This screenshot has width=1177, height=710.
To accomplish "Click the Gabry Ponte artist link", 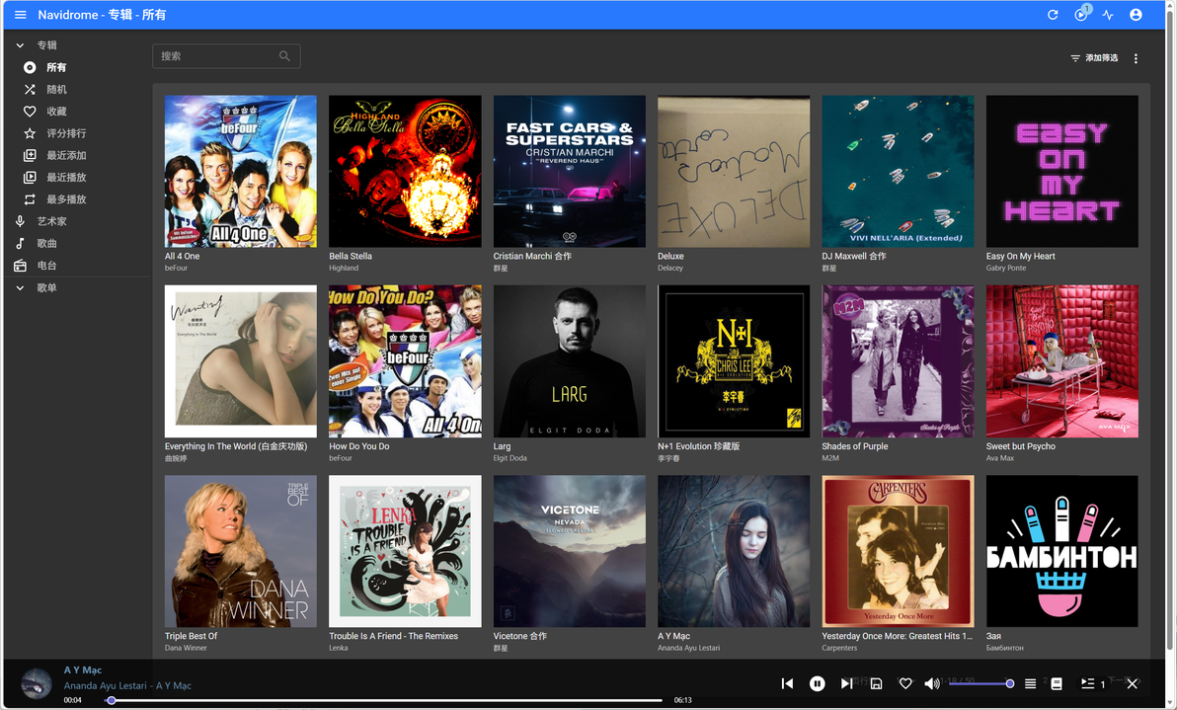I will coord(1006,268).
